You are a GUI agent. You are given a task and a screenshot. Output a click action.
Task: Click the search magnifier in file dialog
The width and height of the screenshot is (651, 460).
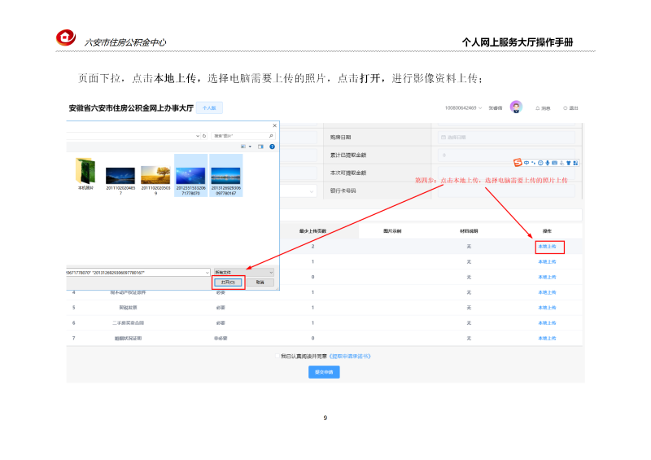click(271, 136)
